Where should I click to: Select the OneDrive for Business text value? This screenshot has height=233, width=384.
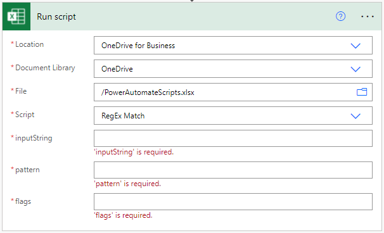(x=138, y=46)
